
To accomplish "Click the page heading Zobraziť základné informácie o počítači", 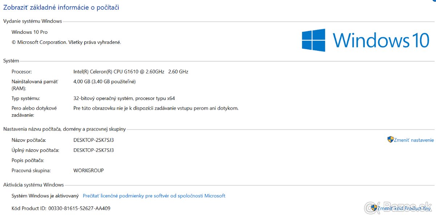I will click(x=61, y=7).
